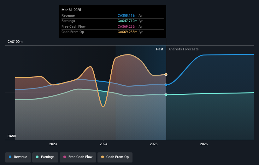Select the 2023 x-axis label

click(53, 144)
